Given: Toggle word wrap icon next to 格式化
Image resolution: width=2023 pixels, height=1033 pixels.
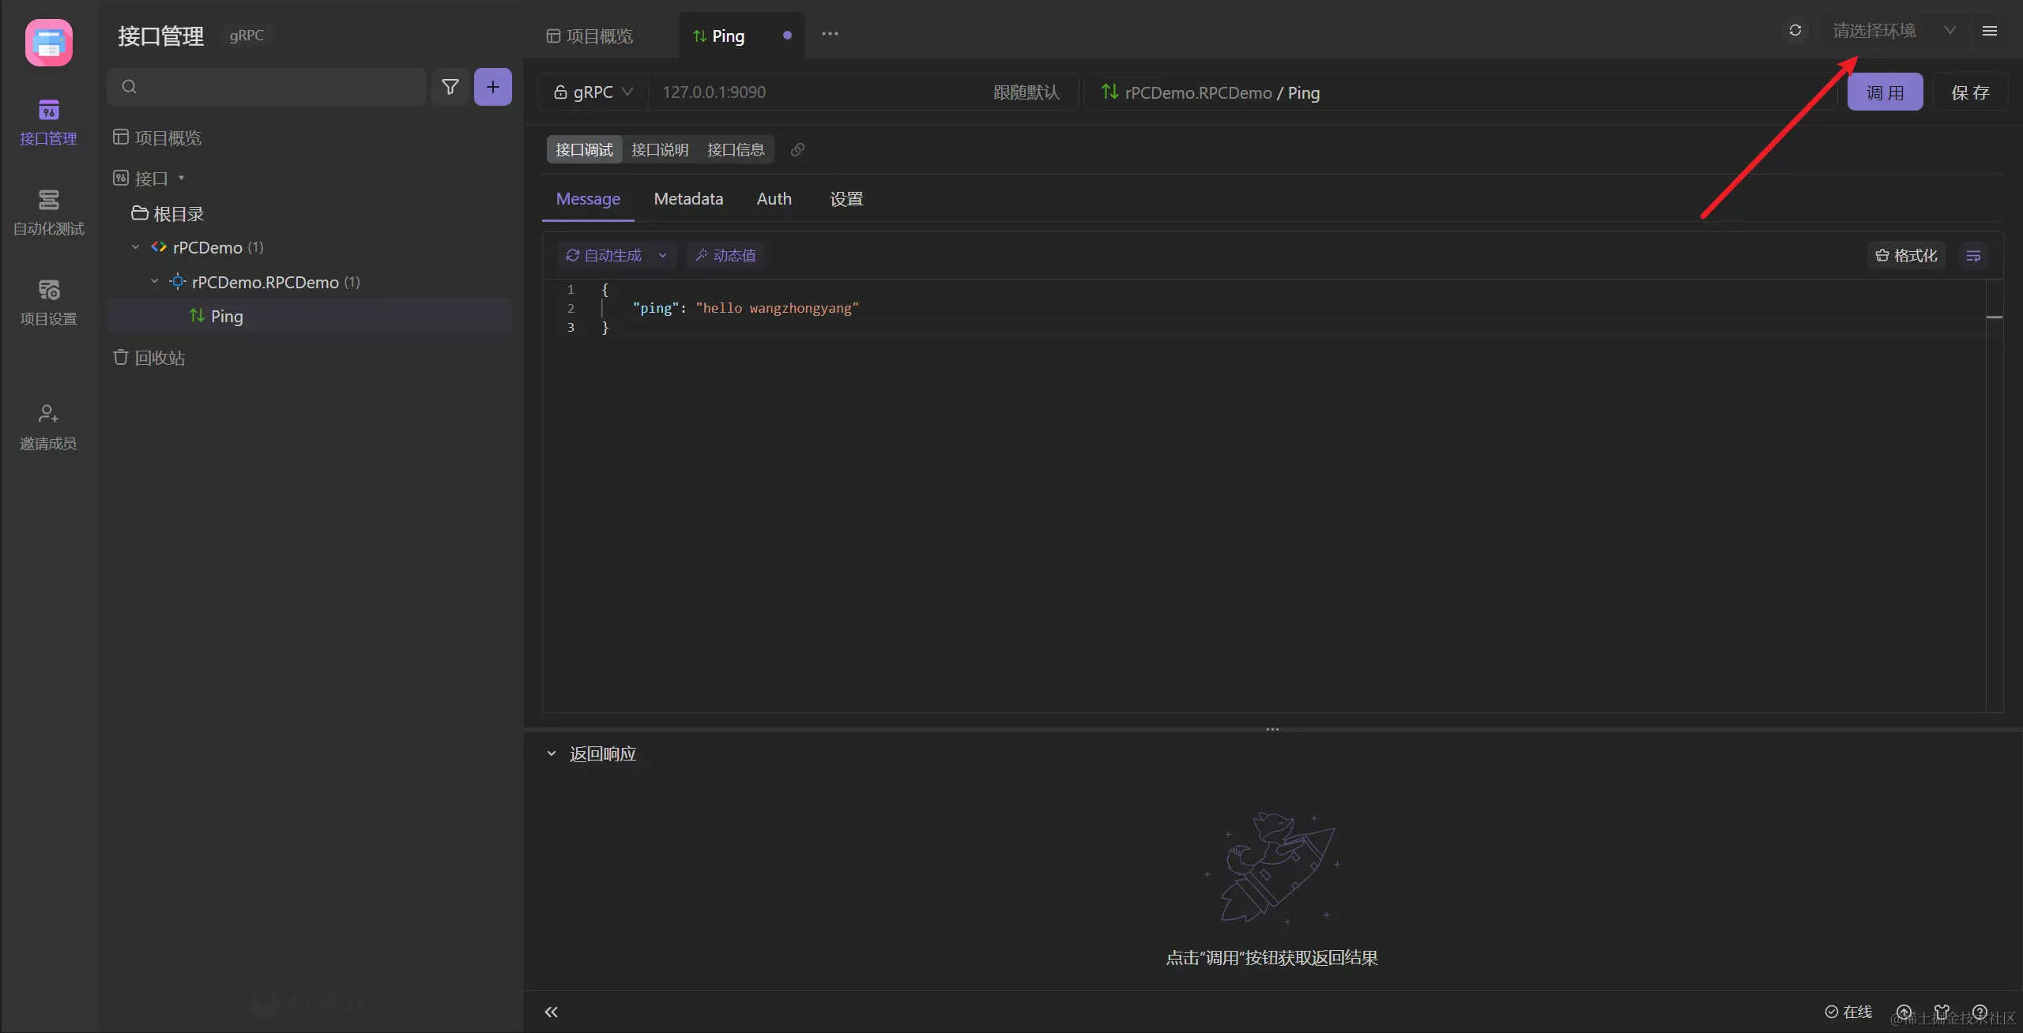Looking at the screenshot, I should pos(1973,256).
